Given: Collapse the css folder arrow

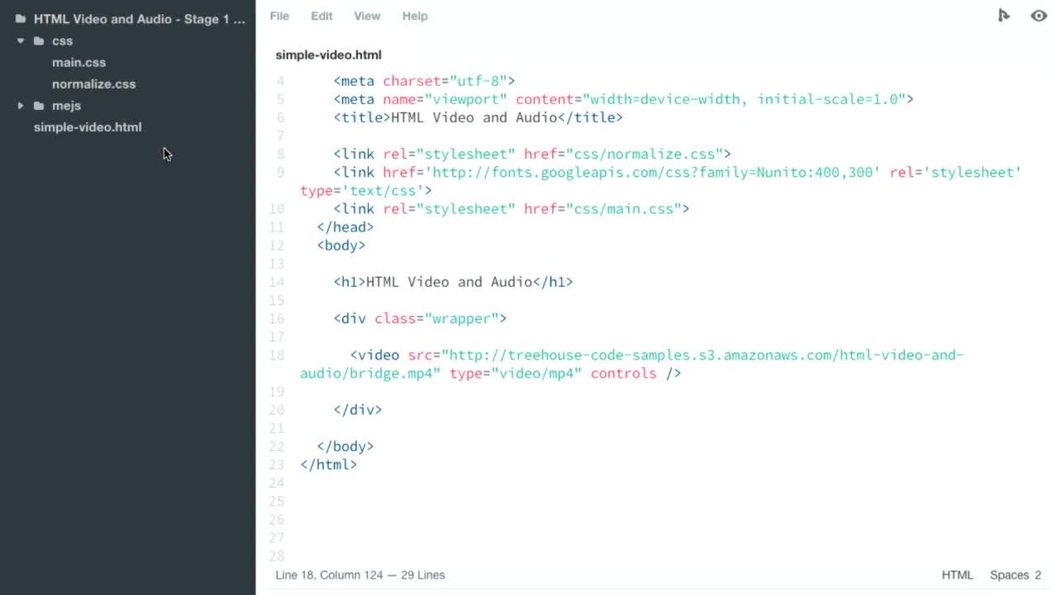Looking at the screenshot, I should tap(21, 41).
